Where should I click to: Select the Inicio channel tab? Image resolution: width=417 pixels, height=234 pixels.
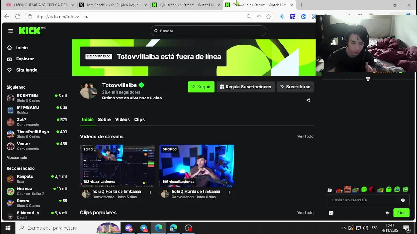[x=88, y=120]
